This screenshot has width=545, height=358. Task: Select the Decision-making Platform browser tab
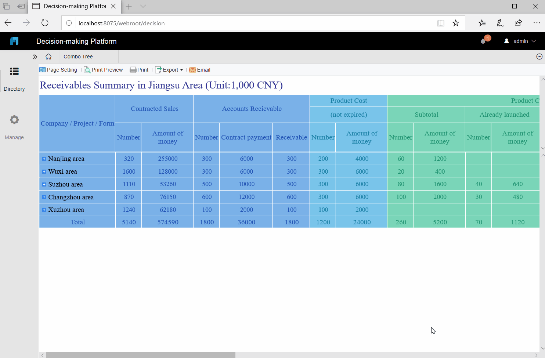click(72, 6)
